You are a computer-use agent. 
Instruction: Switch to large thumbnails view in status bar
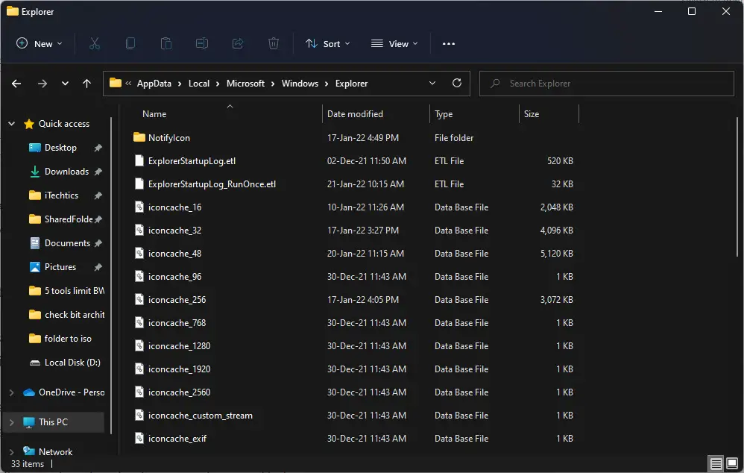tap(732, 463)
